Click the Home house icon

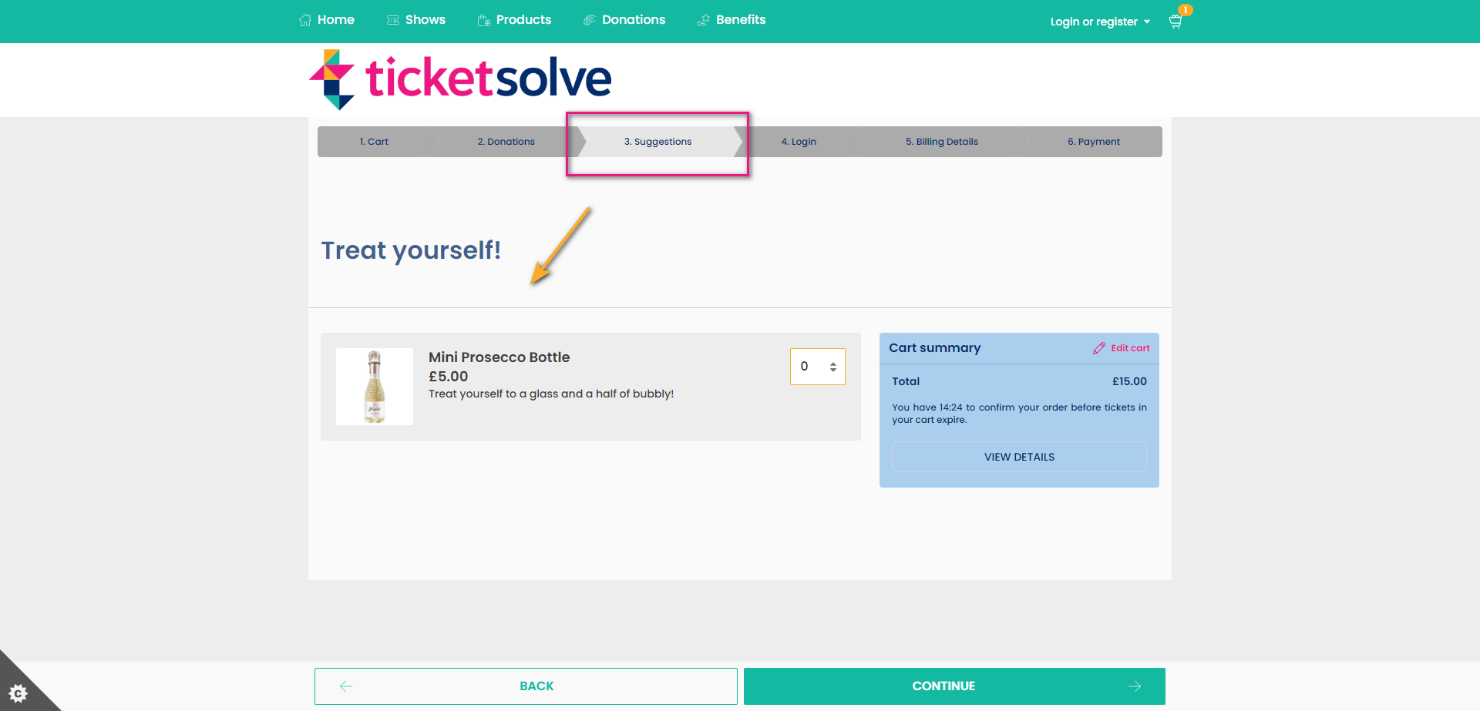click(305, 21)
